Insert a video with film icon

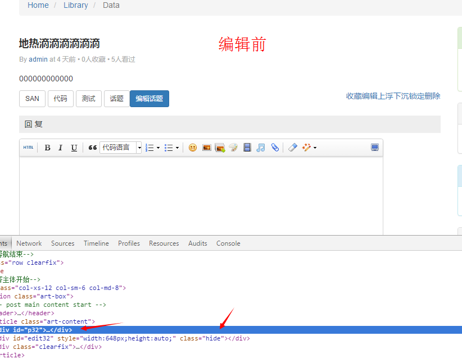247,148
